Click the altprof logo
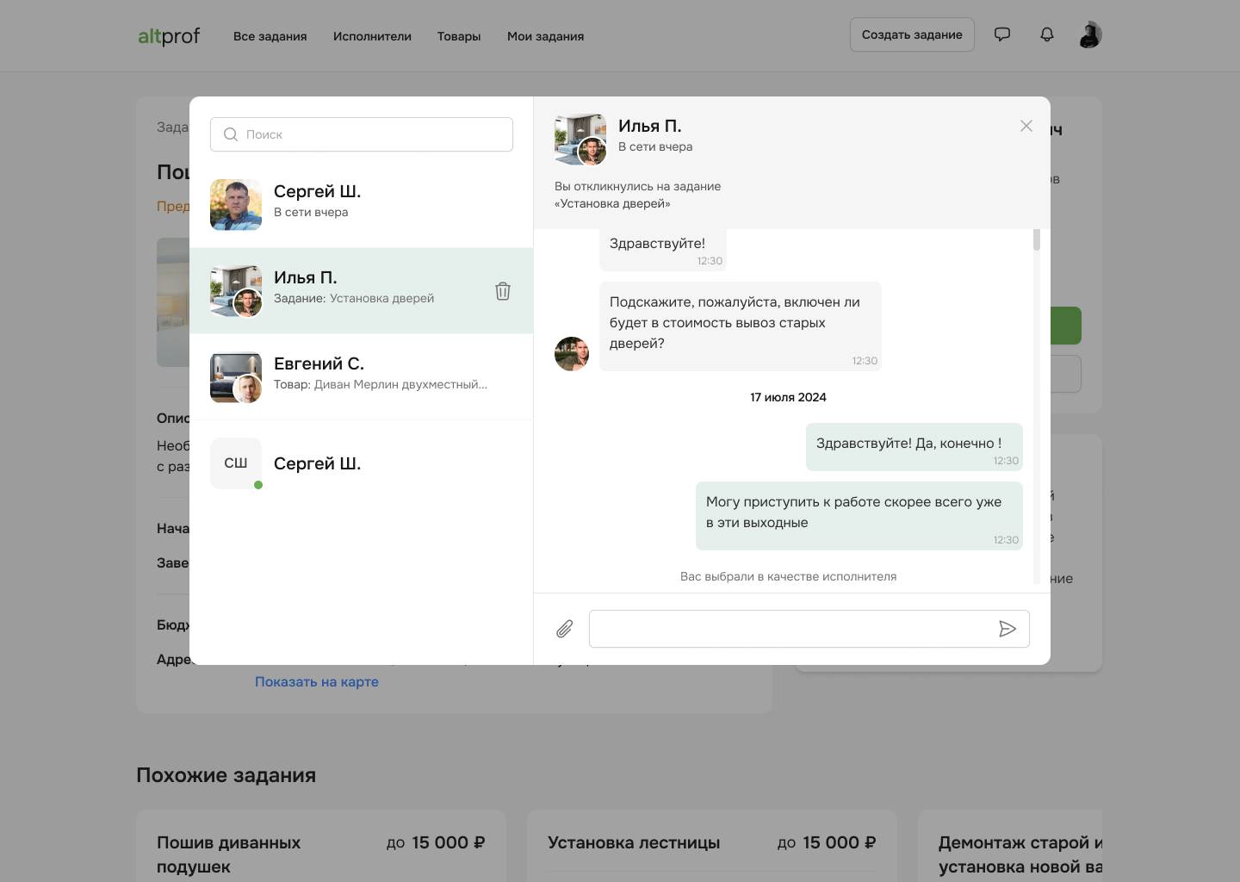 pos(169,36)
